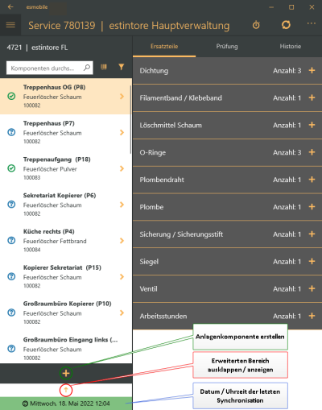Image resolution: width=322 pixels, height=410 pixels.
Task: Add one Dichtung spare part
Action: [x=312, y=71]
